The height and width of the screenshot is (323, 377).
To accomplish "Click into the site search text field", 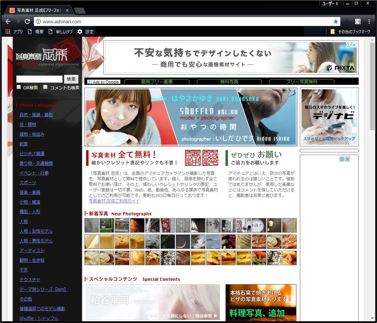I will [x=39, y=79].
